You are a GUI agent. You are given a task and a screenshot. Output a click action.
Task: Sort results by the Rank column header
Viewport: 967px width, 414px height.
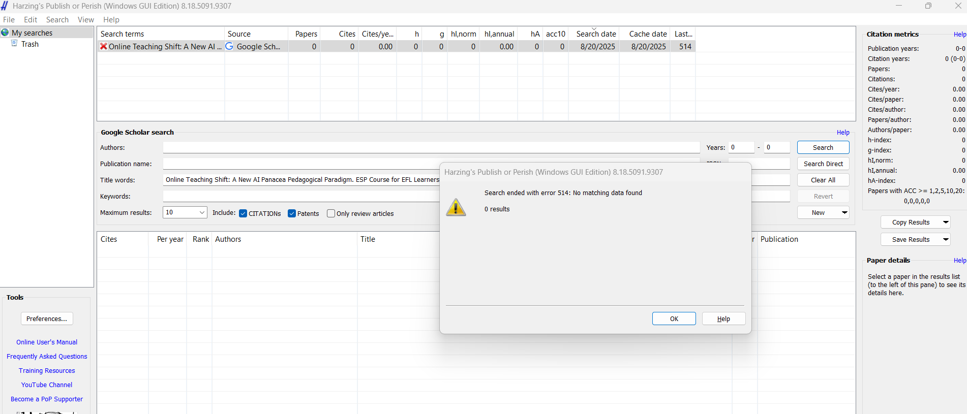pos(200,239)
